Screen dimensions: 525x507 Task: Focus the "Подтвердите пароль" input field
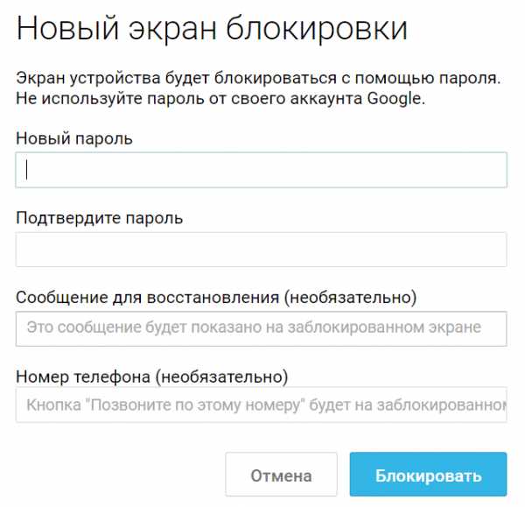click(x=261, y=250)
